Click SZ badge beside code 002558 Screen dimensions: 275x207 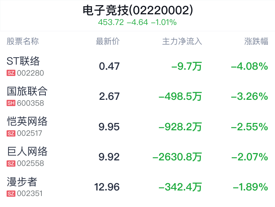click(x=11, y=164)
